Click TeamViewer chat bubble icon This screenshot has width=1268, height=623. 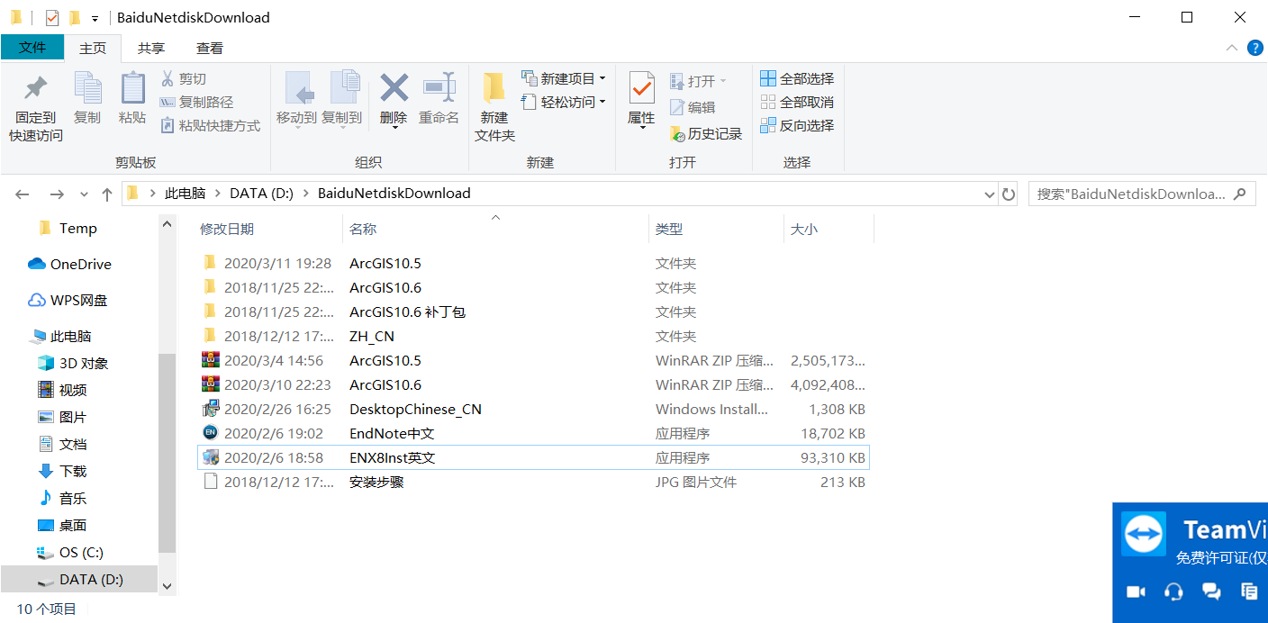pyautogui.click(x=1211, y=591)
